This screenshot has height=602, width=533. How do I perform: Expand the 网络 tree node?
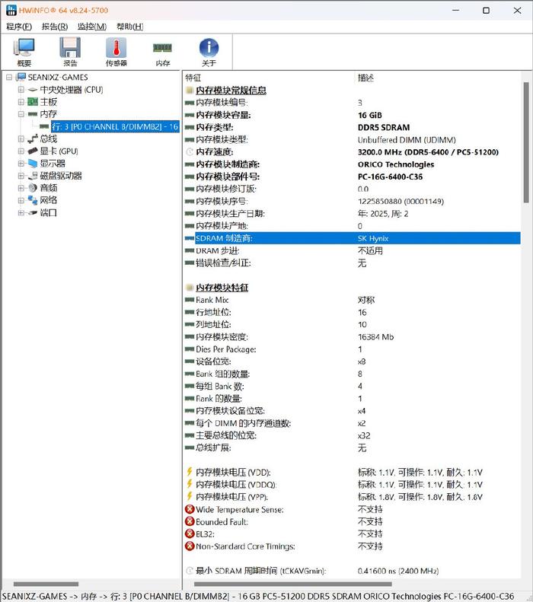pos(21,200)
